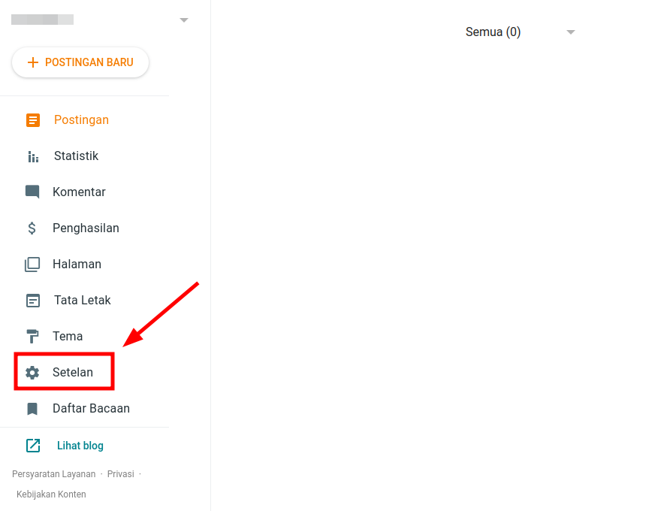Open the Kebijakan Konten link
This screenshot has width=667, height=511.
(51, 494)
